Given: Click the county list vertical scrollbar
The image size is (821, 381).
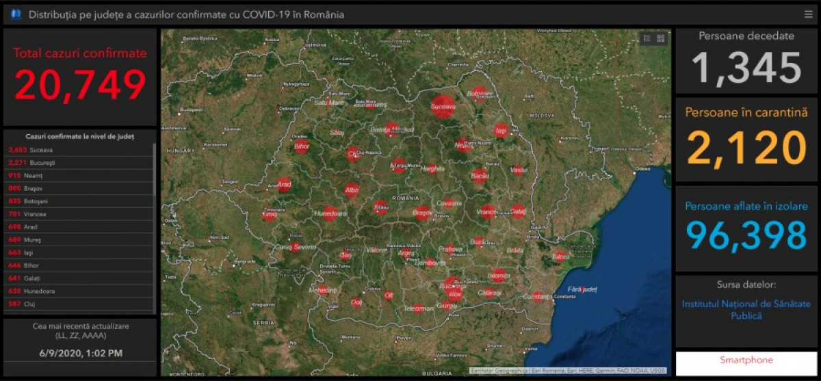Looking at the screenshot, I should click(155, 226).
